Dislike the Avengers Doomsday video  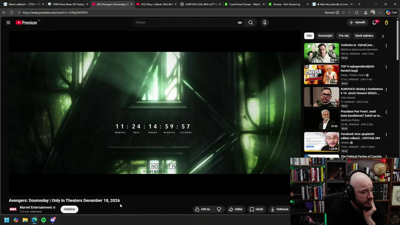pos(219,209)
